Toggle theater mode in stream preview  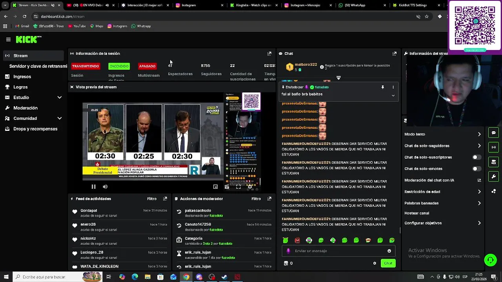[x=215, y=187]
